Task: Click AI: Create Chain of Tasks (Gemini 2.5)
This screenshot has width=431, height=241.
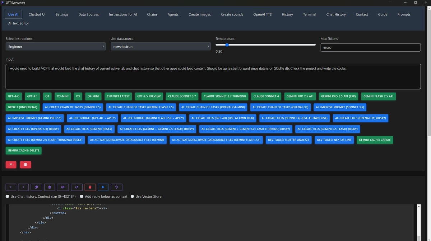Action: tap(73, 107)
